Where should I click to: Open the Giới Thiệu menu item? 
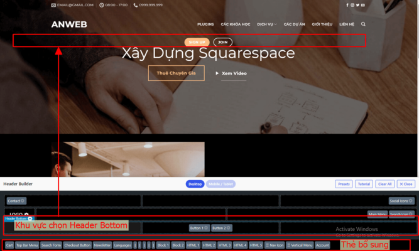pyautogui.click(x=322, y=24)
